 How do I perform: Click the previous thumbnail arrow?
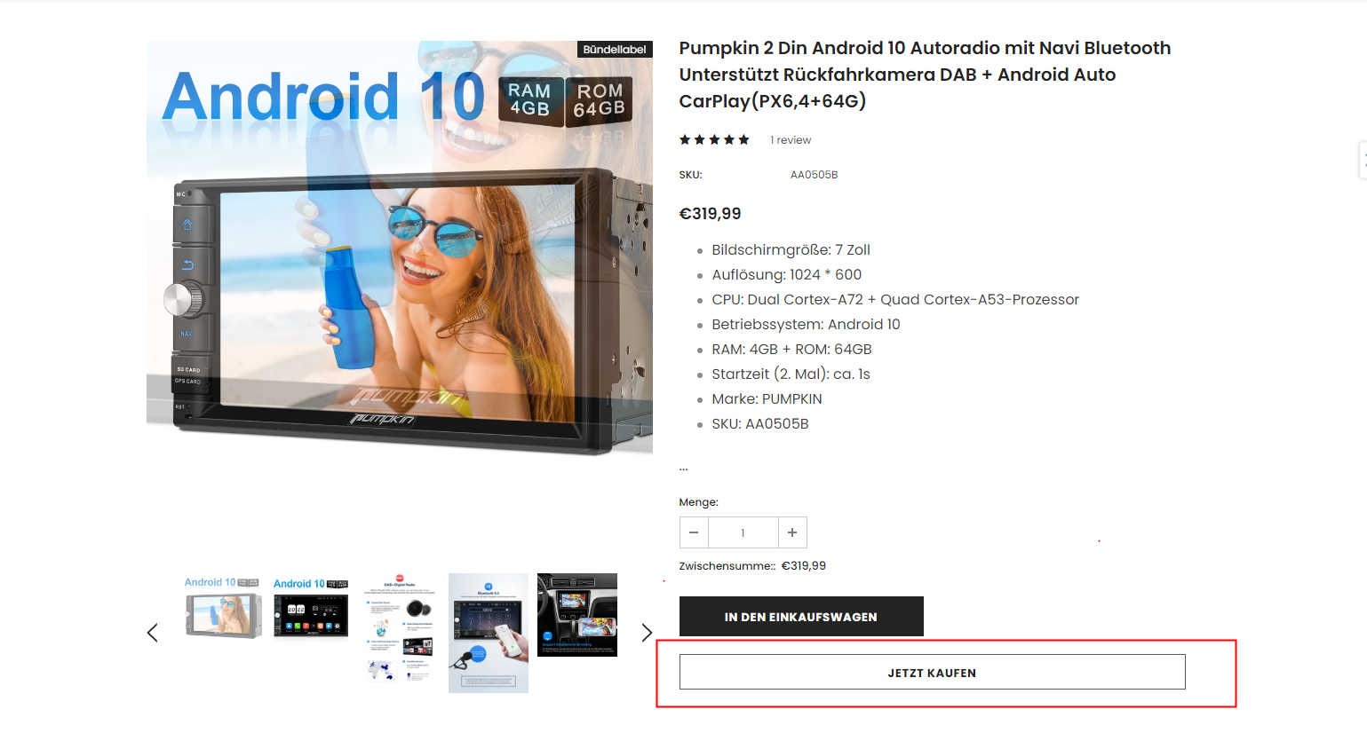(153, 633)
